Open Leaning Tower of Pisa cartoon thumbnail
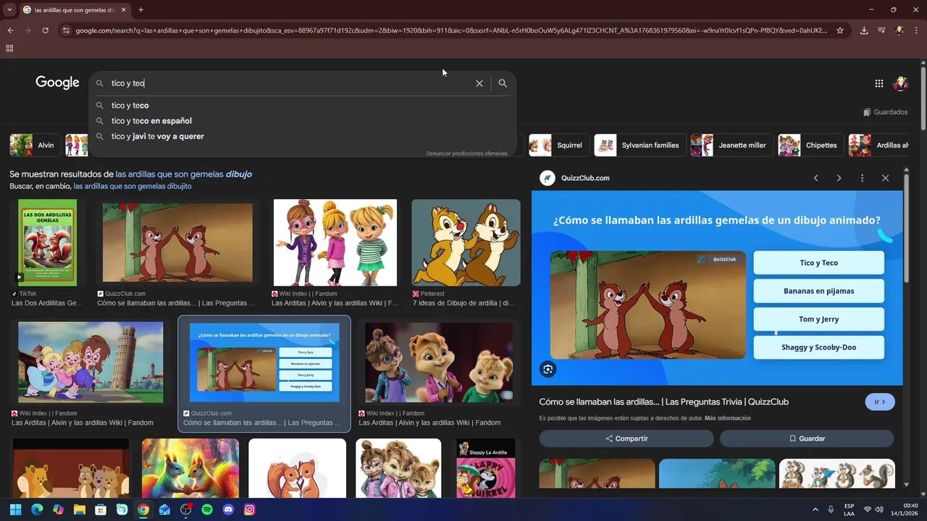The width and height of the screenshot is (927, 521). [x=91, y=363]
